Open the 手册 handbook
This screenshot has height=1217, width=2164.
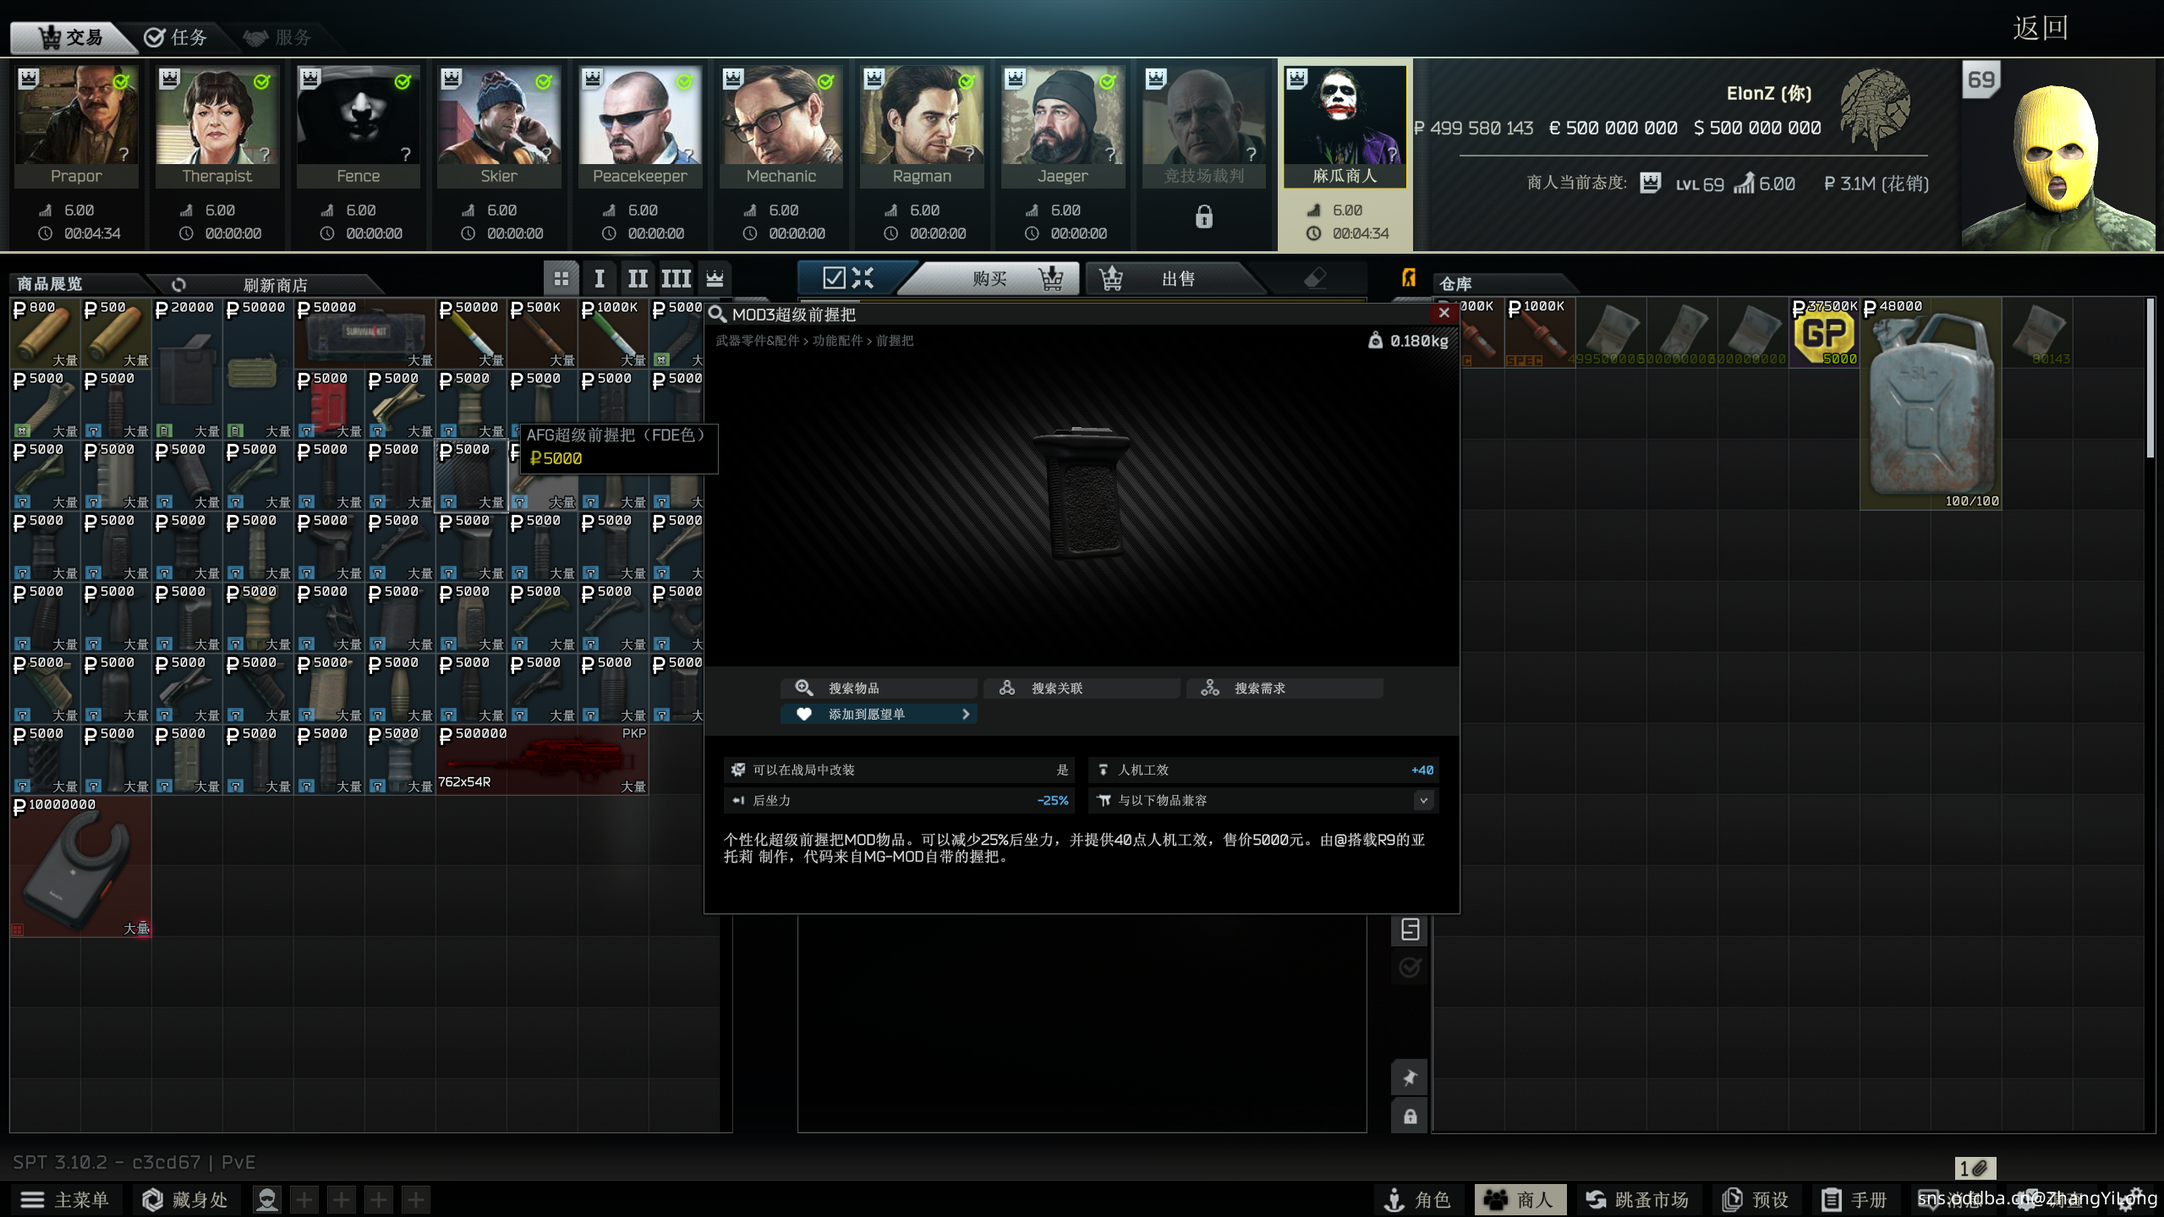[1855, 1200]
